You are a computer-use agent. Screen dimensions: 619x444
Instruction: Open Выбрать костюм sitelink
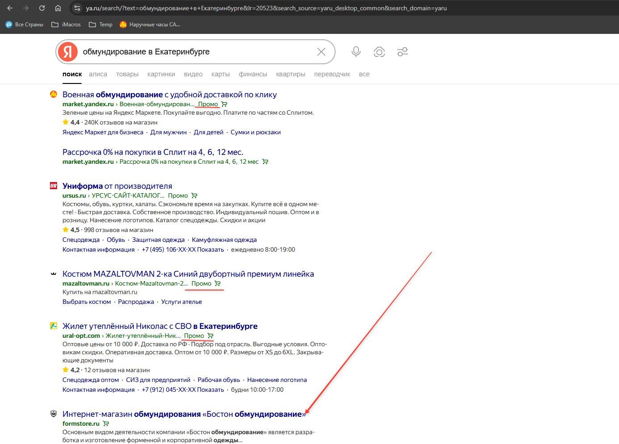87,302
